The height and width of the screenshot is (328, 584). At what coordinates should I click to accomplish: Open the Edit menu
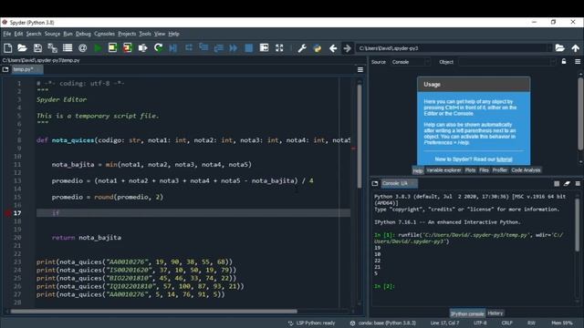18,34
